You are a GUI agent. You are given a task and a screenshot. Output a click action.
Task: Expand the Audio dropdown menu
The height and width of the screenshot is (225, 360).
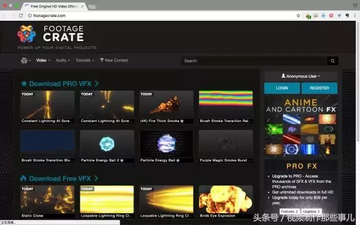click(63, 60)
